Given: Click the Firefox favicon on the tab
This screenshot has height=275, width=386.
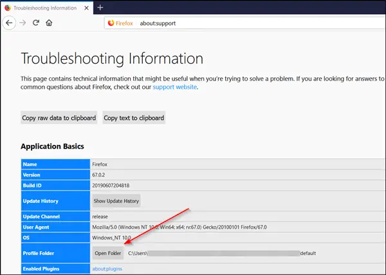Looking at the screenshot, I should pyautogui.click(x=8, y=8).
